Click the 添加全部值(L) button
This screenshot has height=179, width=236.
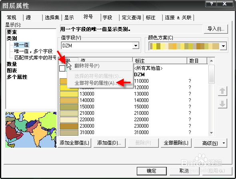pos(74,143)
